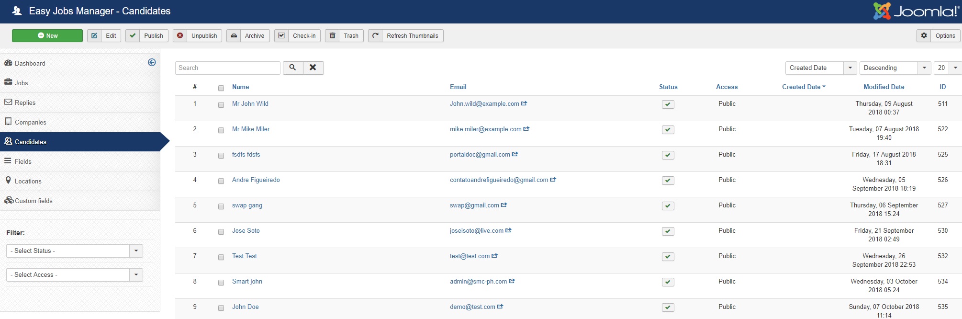This screenshot has width=962, height=319.
Task: Click the Edit pencil icon
Action: pos(94,36)
